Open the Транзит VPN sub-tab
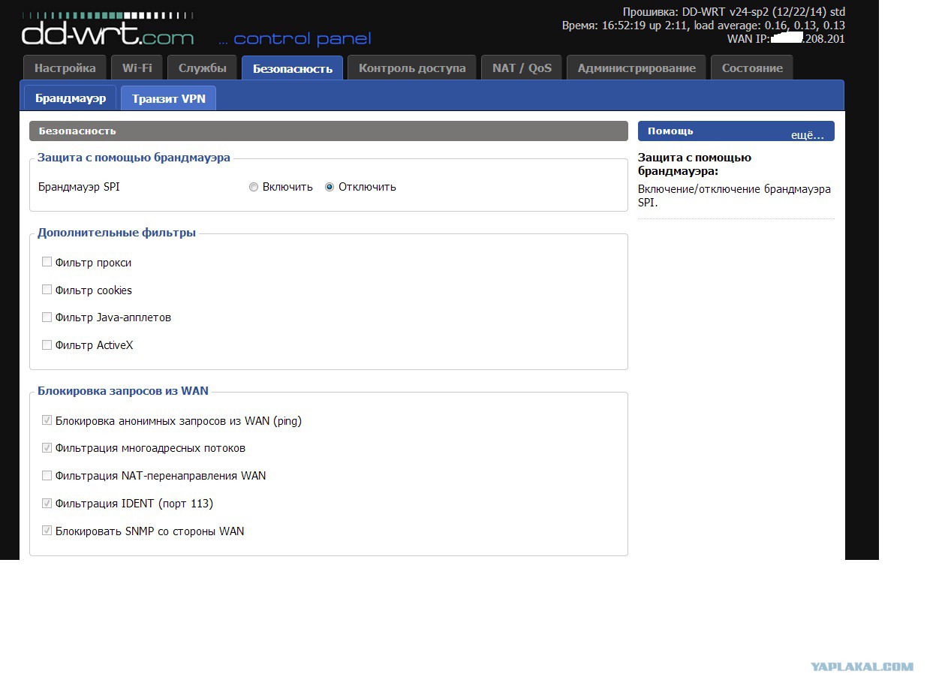Viewport: 933px width, 689px height. click(x=168, y=98)
